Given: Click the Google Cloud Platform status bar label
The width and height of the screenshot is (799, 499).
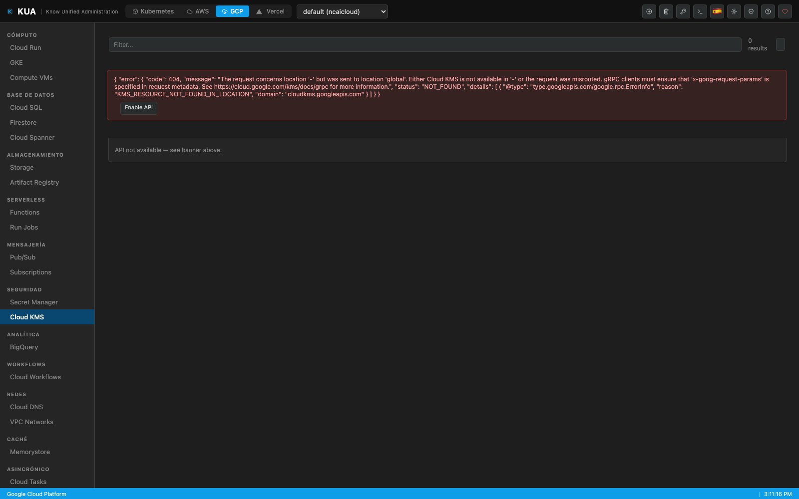Looking at the screenshot, I should click(x=36, y=494).
